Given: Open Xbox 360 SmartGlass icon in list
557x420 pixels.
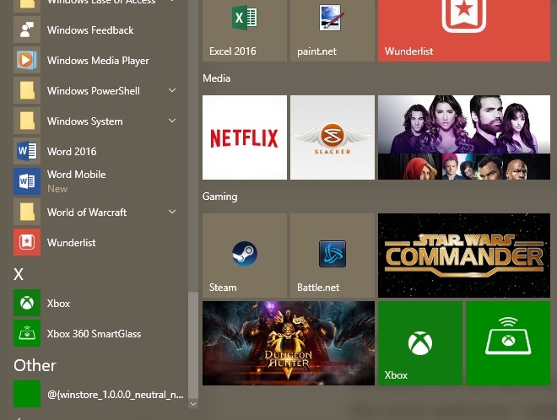Looking at the screenshot, I should [x=27, y=333].
